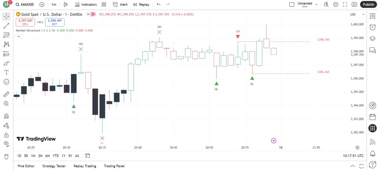Screen dimensions: 378x170
Task: Toggle lock all drawings padlock
Action: 7,135
